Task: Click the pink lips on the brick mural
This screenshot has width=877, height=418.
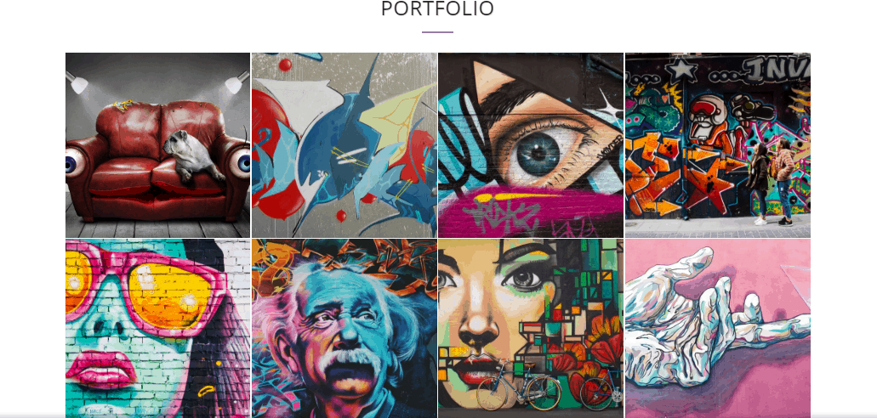Action: [x=101, y=370]
